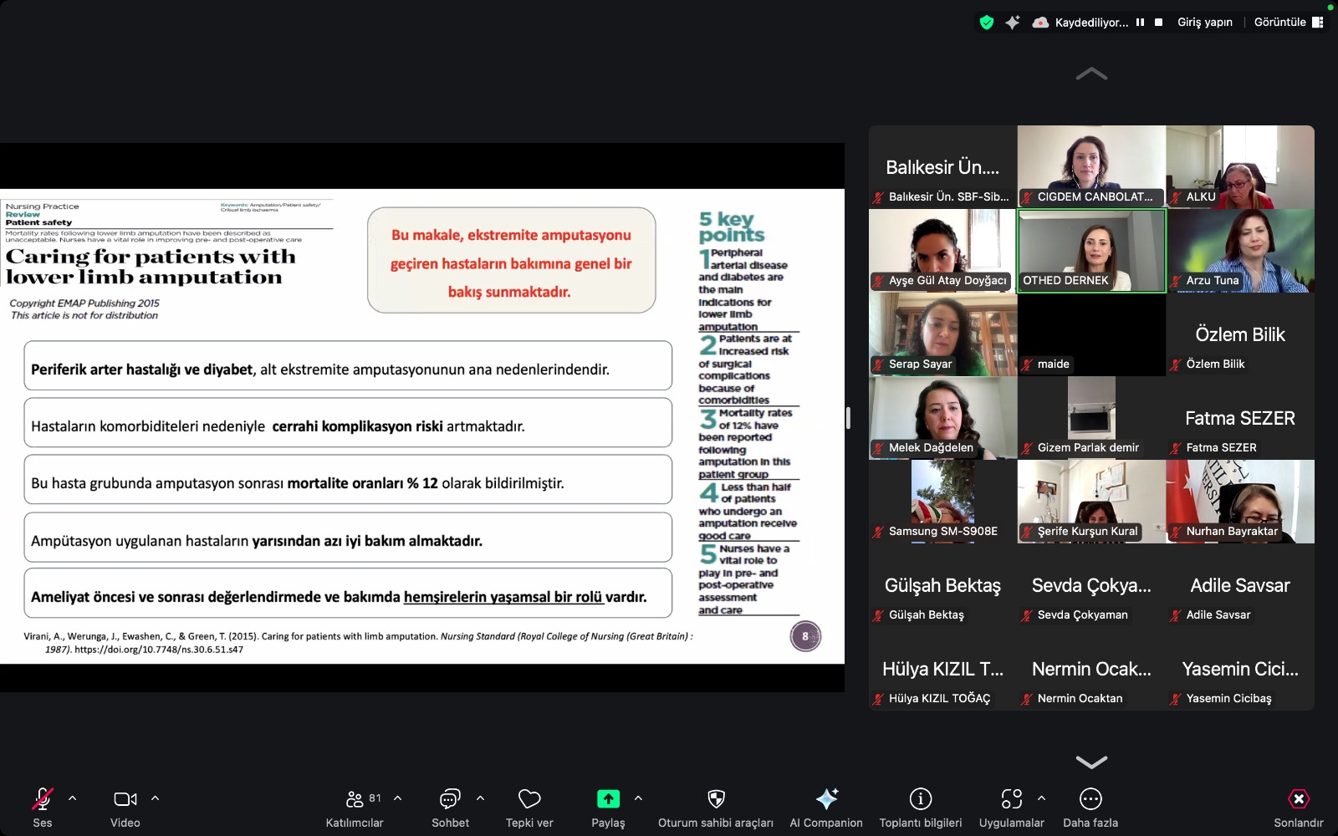
Task: Open the Görüntüle view menu
Action: click(x=1289, y=23)
